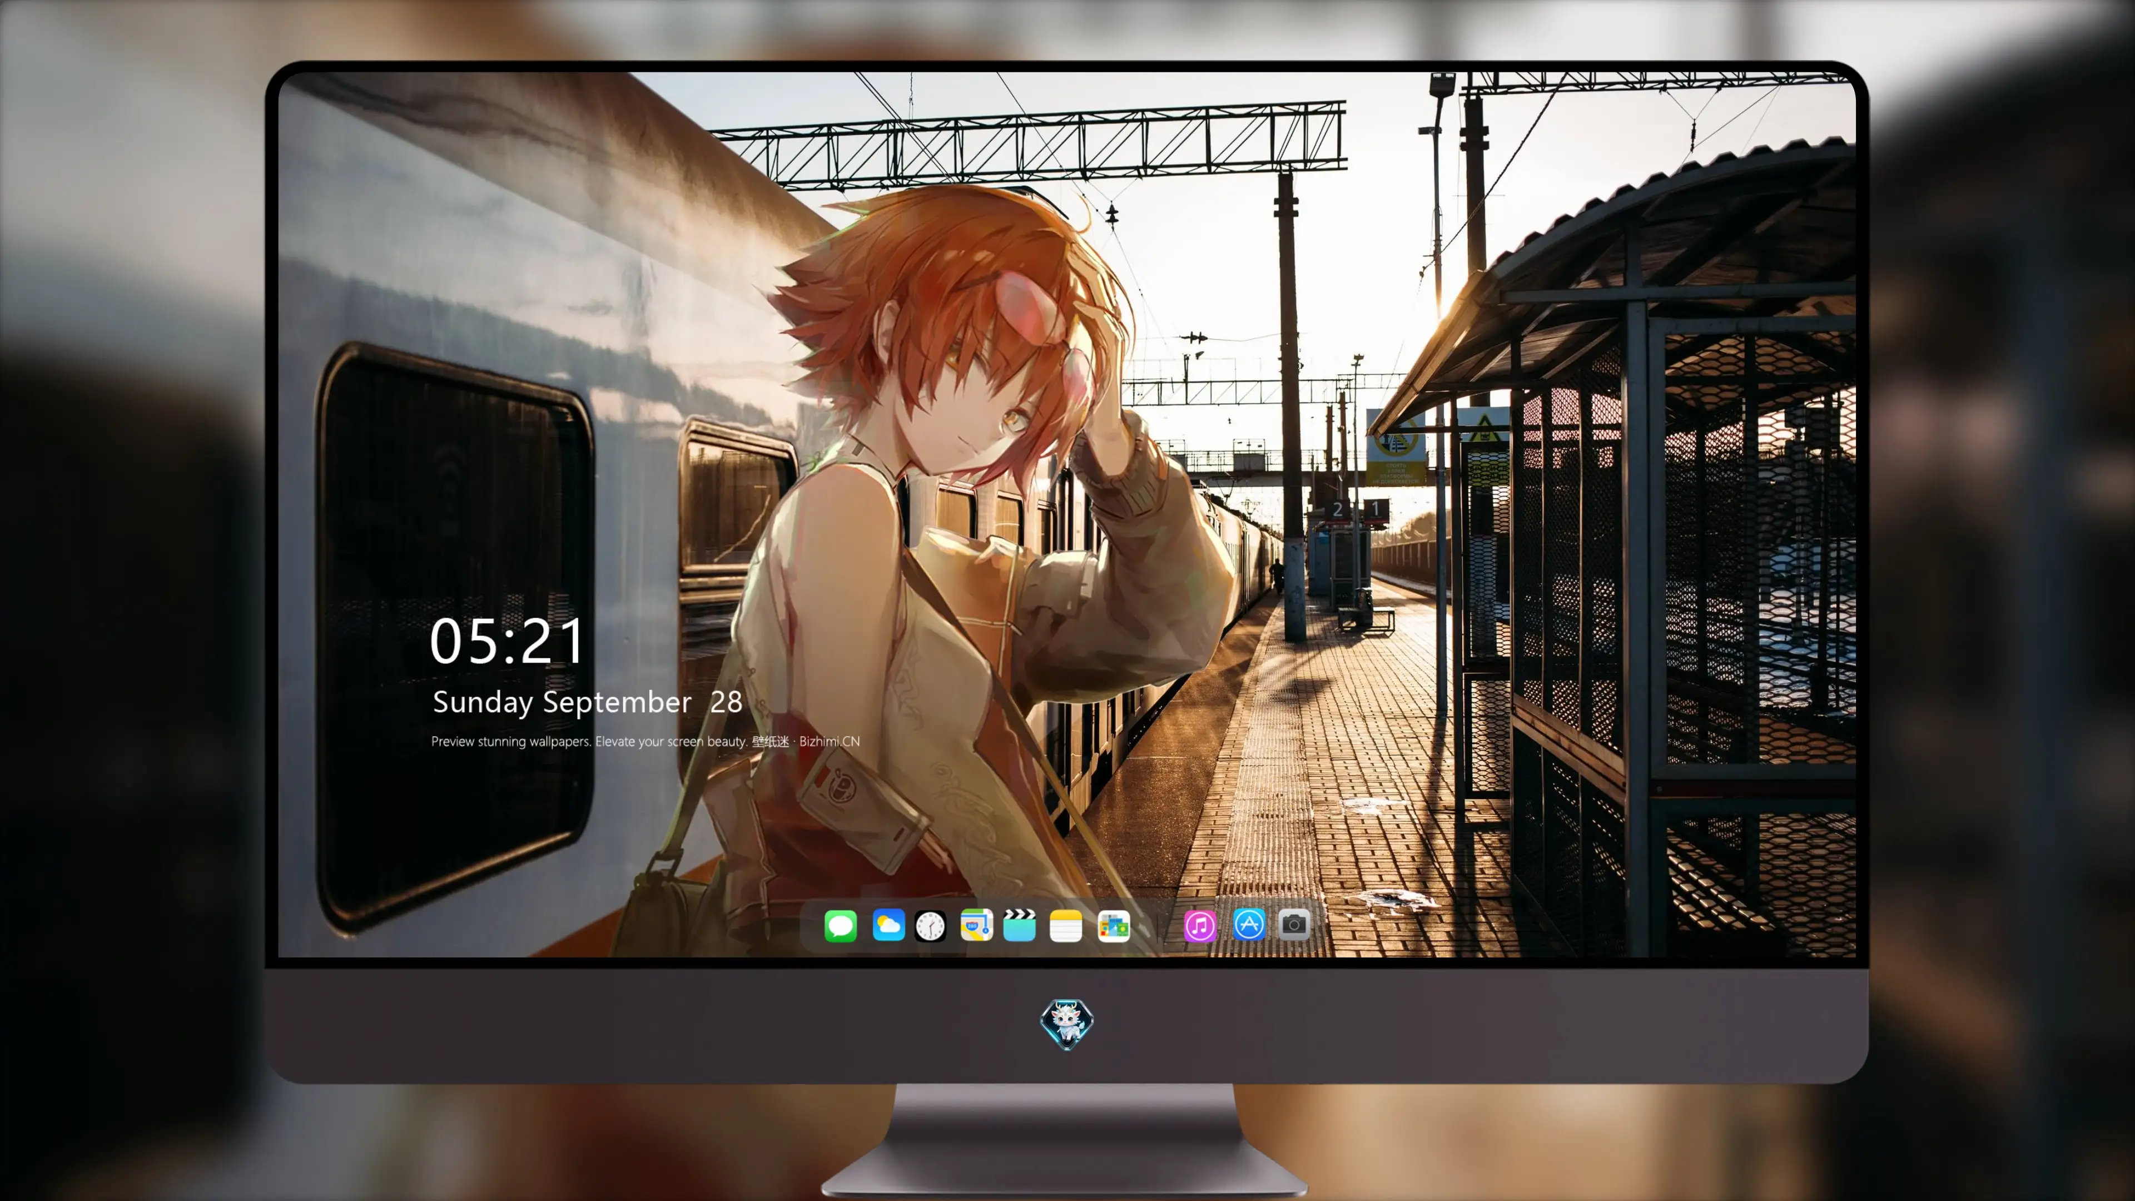The width and height of the screenshot is (2135, 1201).
Task: Open the App Store from the dock
Action: pyautogui.click(x=1249, y=924)
